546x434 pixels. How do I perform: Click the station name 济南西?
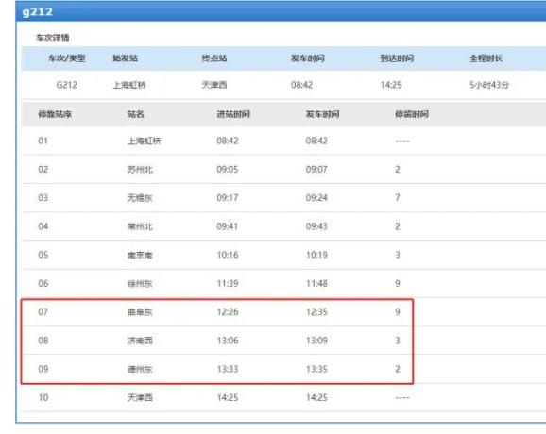click(x=140, y=341)
